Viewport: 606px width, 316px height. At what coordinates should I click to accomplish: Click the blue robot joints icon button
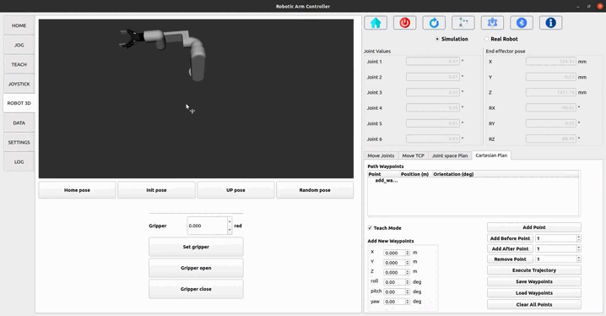click(492, 23)
